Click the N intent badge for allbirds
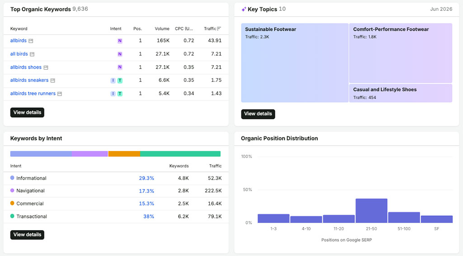Viewport: 463px width, 256px height. point(119,41)
